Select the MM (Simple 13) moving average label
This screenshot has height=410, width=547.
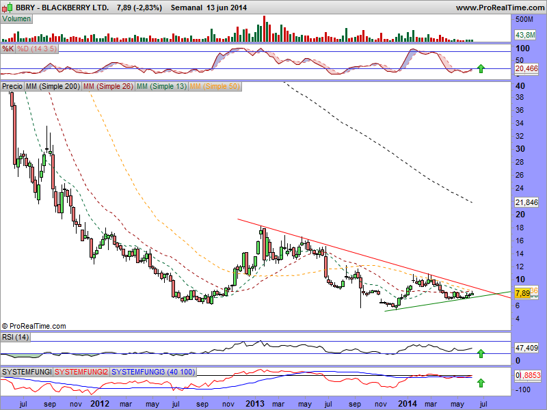click(x=161, y=86)
